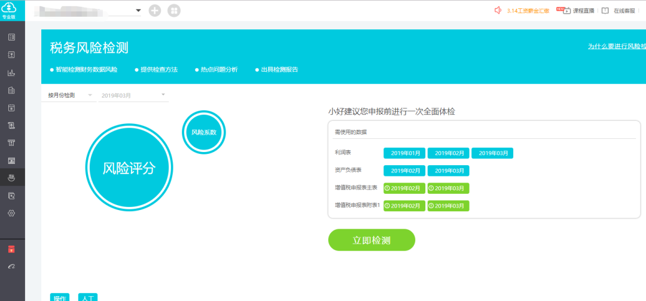The image size is (646, 301).
Task: Click the speaker announcement icon
Action: click(498, 11)
